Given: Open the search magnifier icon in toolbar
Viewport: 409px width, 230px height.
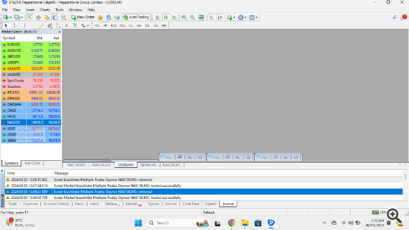Looking at the screenshot, I should point(395,17).
